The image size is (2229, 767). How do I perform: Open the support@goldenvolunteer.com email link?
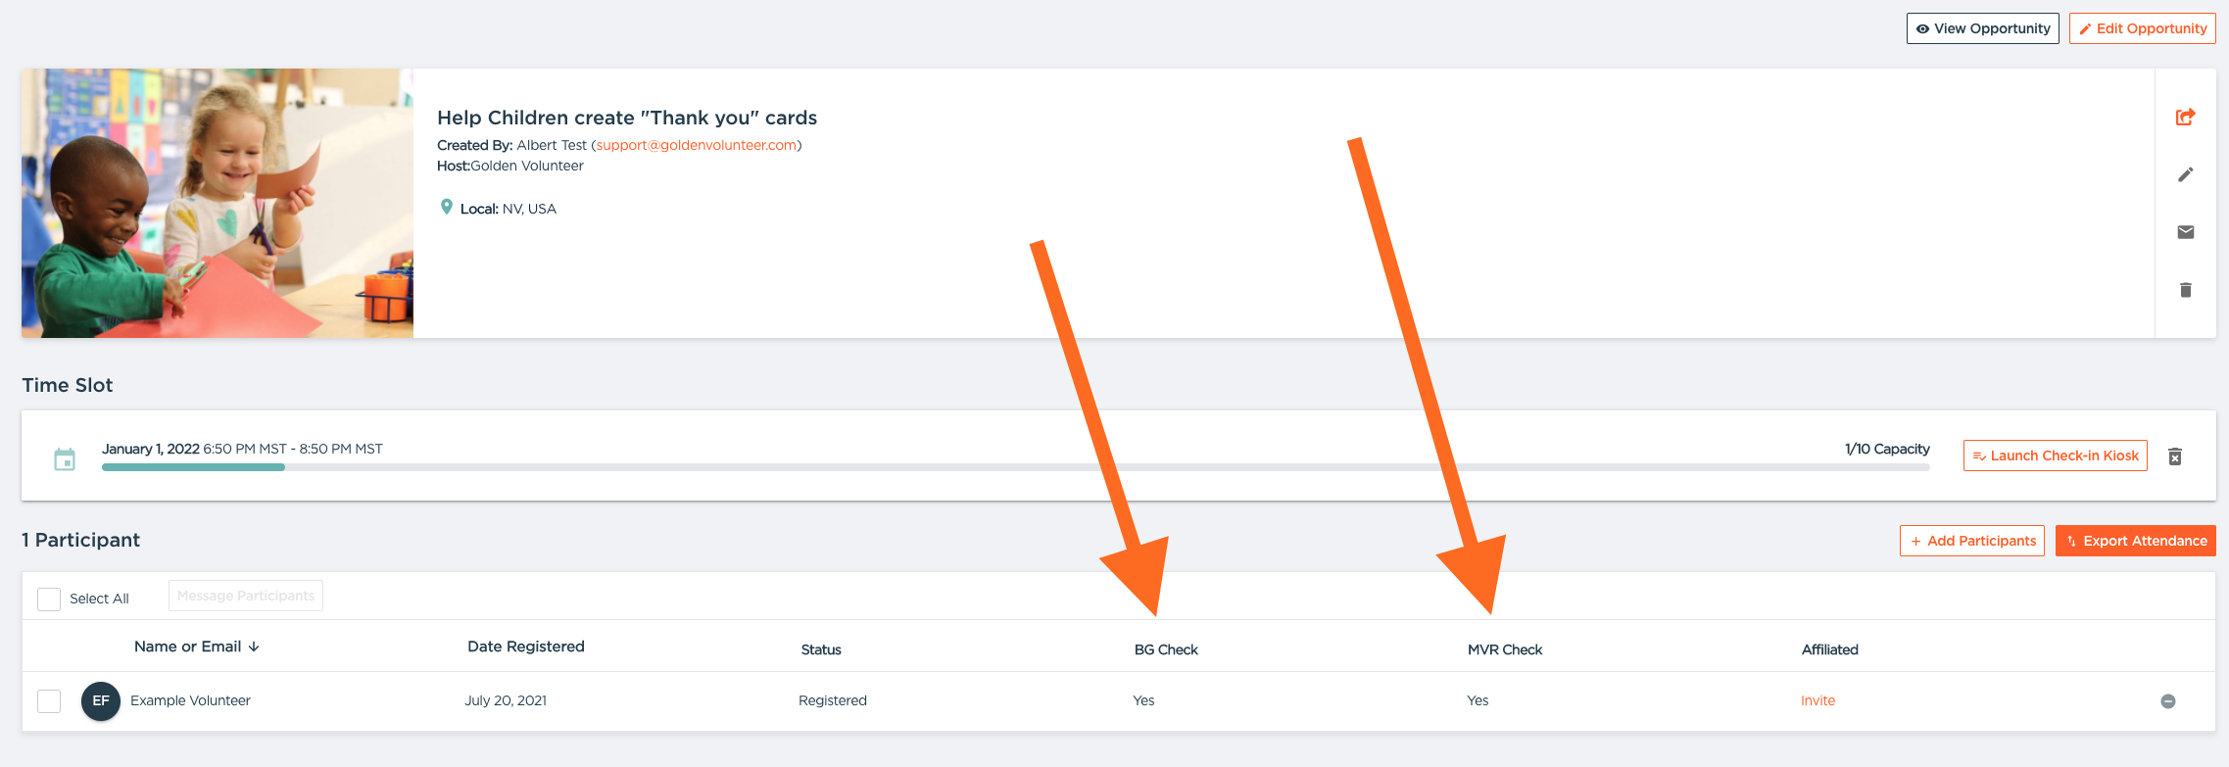tap(697, 145)
